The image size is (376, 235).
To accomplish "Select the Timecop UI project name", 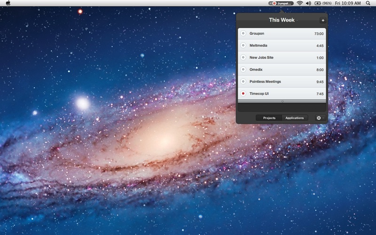I will [x=259, y=94].
